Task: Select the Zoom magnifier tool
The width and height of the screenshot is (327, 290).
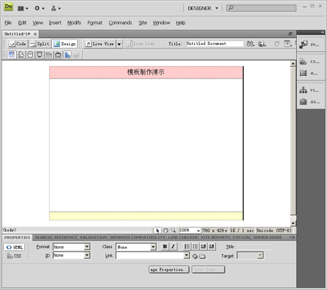Action: 173,230
